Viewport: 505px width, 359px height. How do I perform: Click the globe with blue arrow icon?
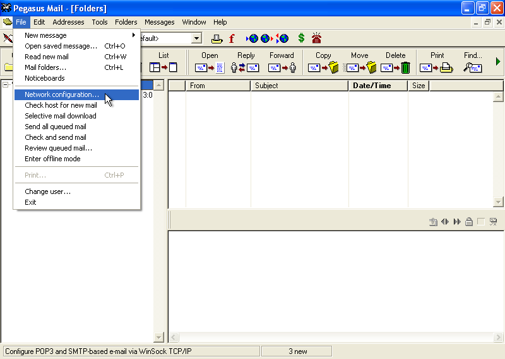tap(252, 38)
